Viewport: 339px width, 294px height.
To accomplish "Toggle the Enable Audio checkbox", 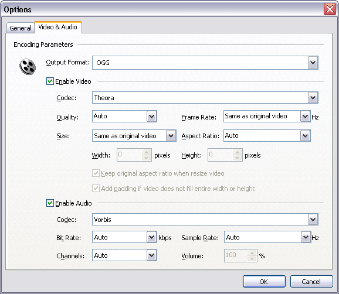I will coord(50,203).
